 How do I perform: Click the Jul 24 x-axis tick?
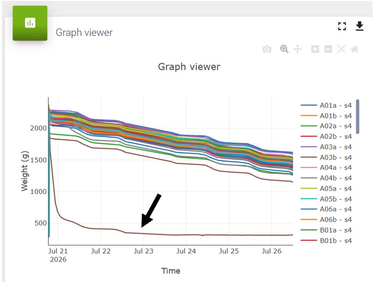[186, 251]
